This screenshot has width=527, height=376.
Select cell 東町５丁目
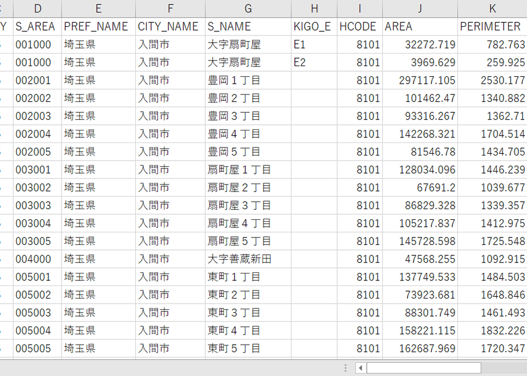click(x=248, y=348)
